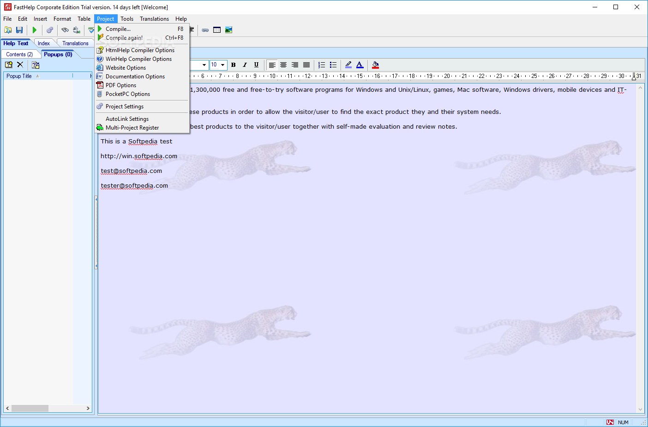This screenshot has height=427, width=648.
Task: Open the Format menu
Action: pyautogui.click(x=62, y=19)
